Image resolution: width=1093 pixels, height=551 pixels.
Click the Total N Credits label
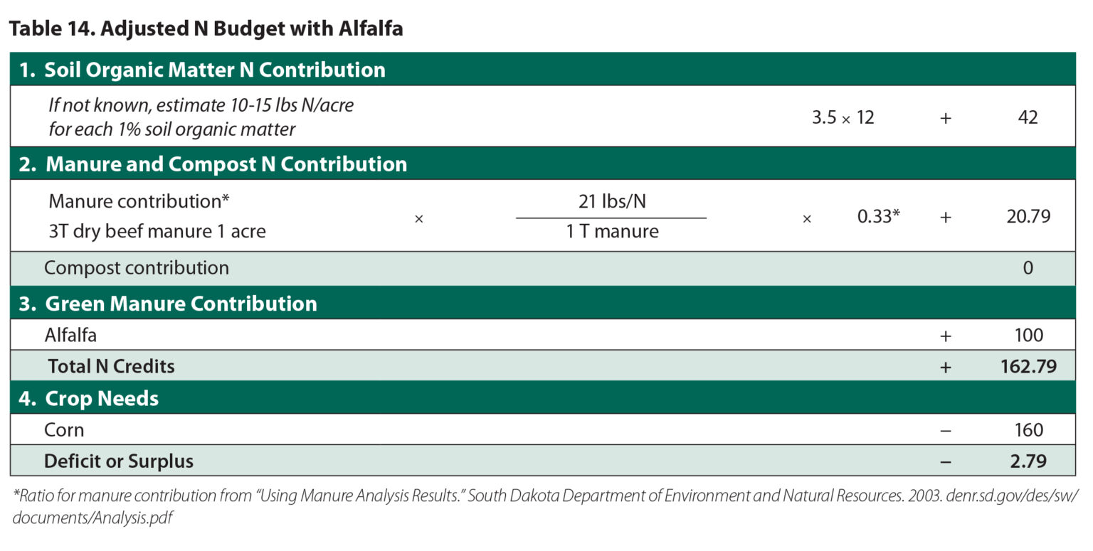111,366
